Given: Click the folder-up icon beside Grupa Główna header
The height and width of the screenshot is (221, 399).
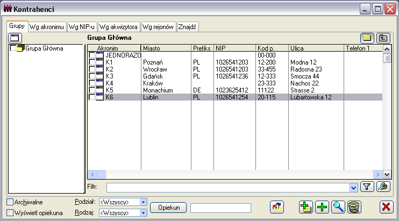Looking at the screenshot, I should [x=383, y=38].
